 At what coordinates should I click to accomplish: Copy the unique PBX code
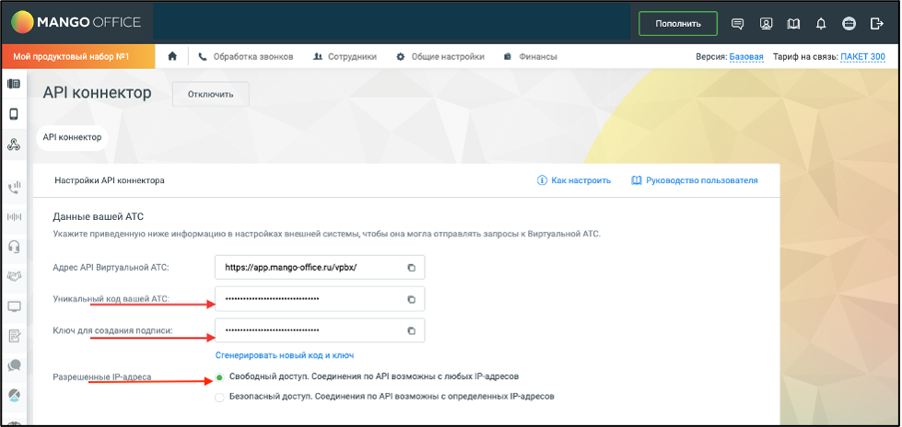click(x=411, y=299)
